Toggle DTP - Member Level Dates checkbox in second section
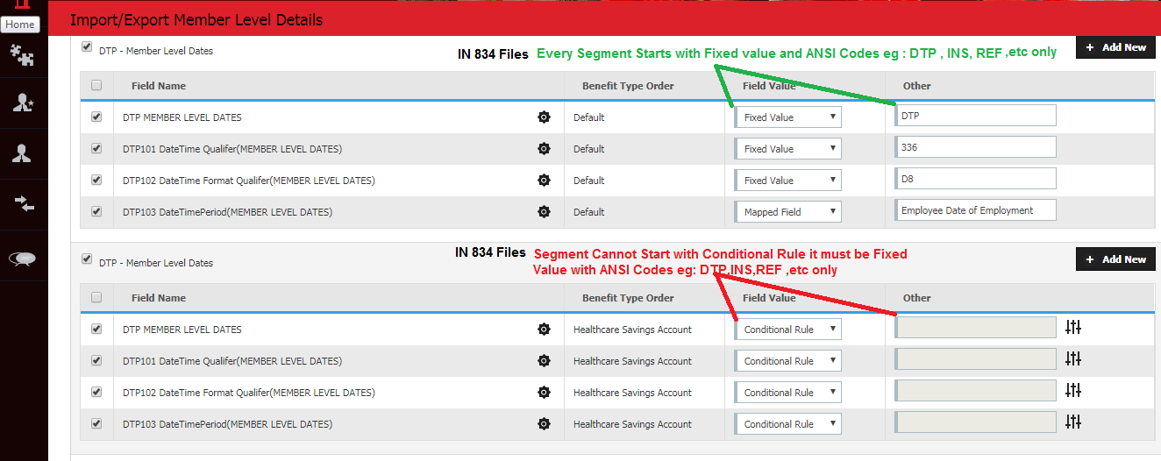Image resolution: width=1161 pixels, height=461 pixels. 86,259
